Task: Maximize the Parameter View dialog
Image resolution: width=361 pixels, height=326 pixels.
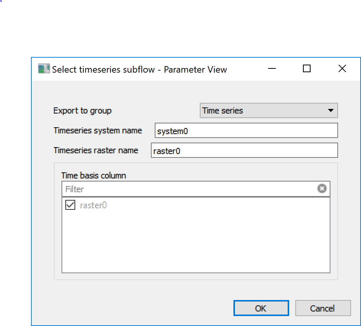Action: [306, 69]
